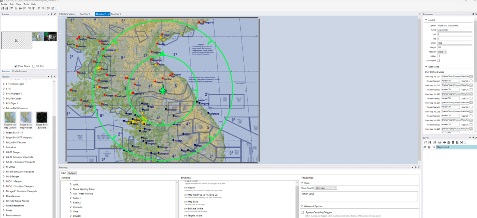
Task: Click the move layer to bottom icon
Action: point(439,142)
